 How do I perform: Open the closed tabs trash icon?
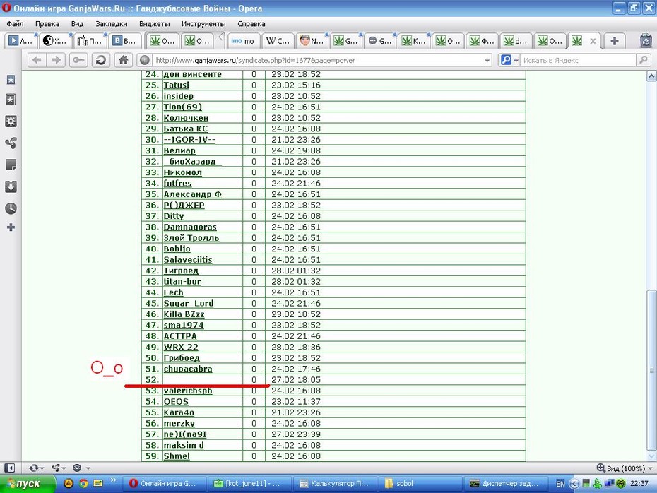(x=646, y=41)
